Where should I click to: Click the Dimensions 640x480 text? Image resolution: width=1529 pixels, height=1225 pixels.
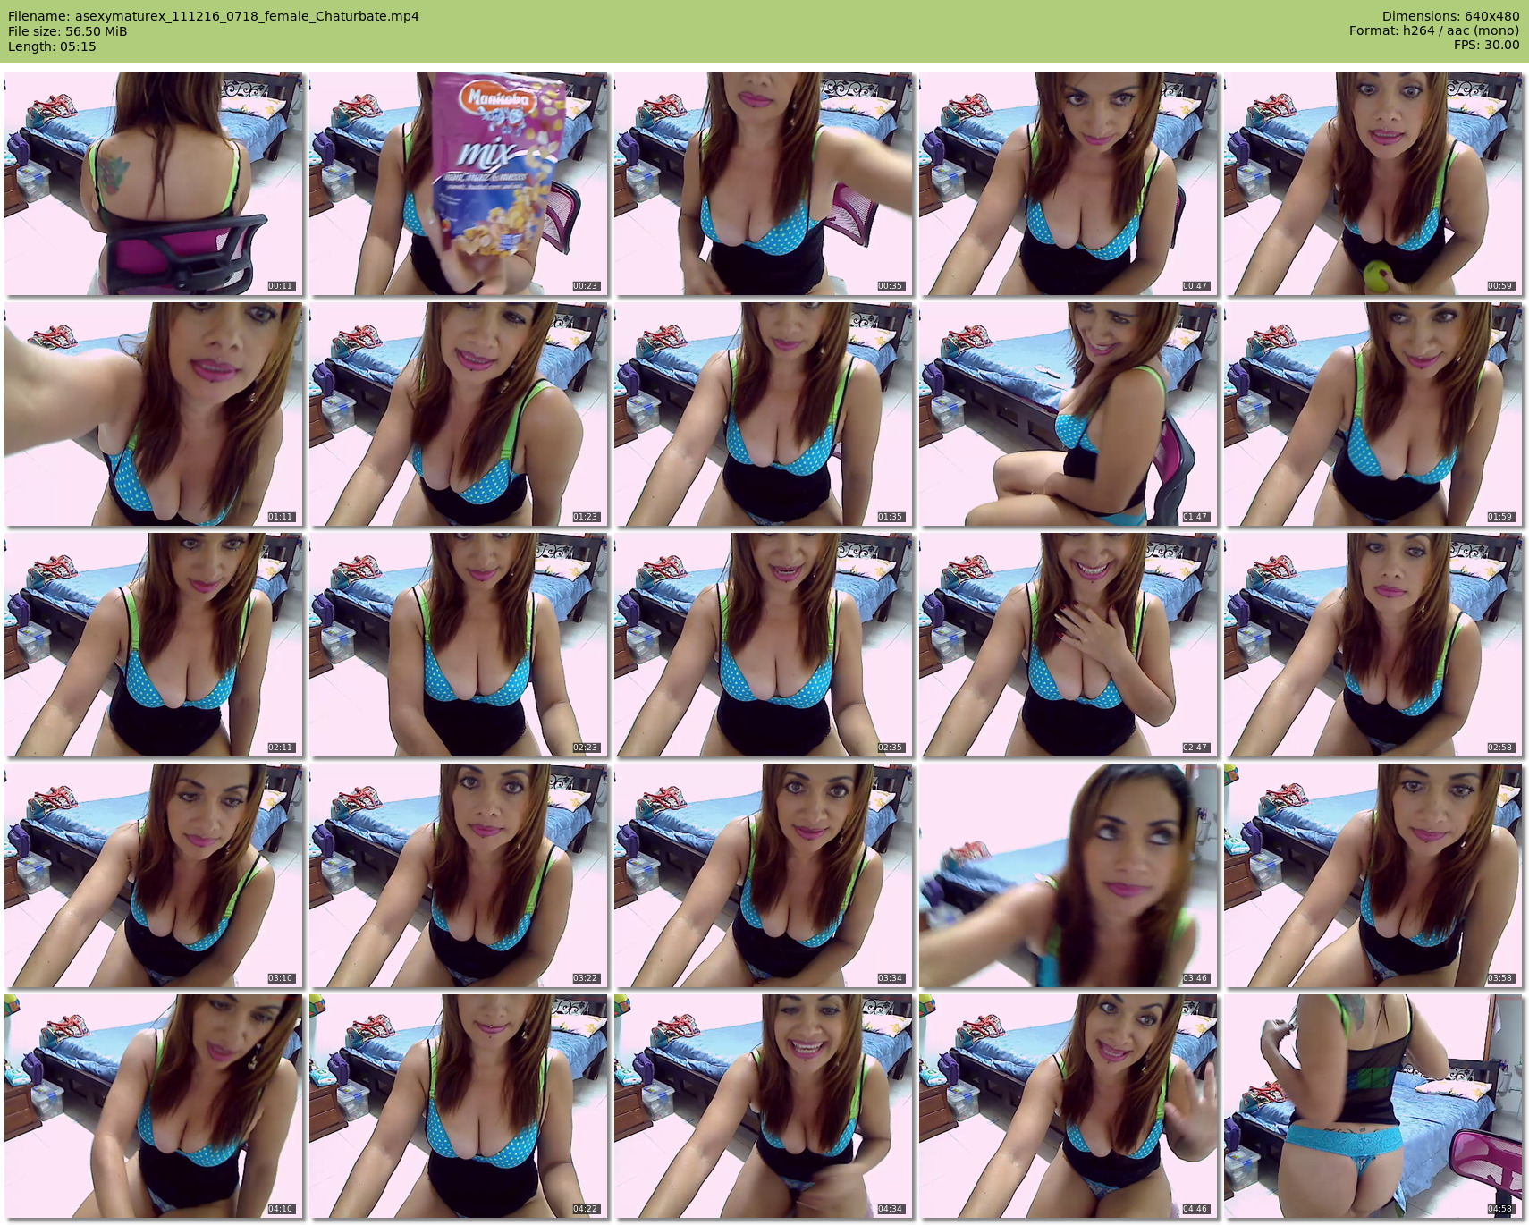point(1450,16)
